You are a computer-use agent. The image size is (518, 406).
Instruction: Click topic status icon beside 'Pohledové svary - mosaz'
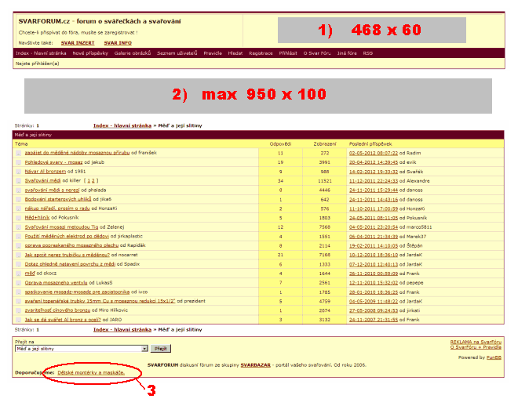(19, 162)
